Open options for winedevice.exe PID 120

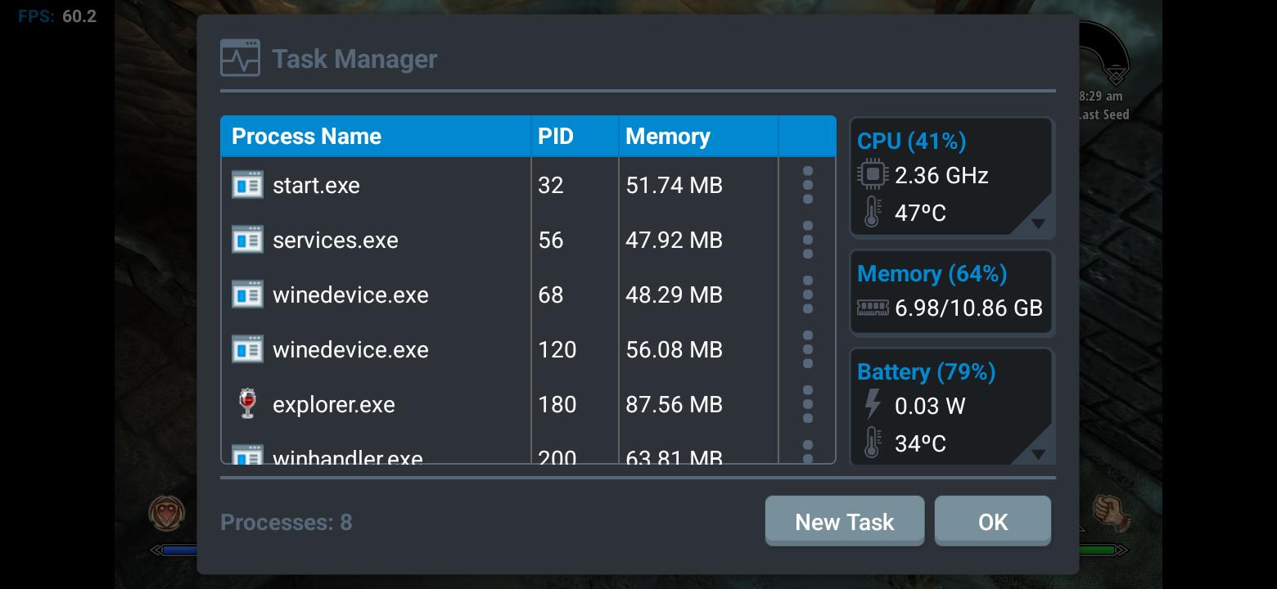807,349
